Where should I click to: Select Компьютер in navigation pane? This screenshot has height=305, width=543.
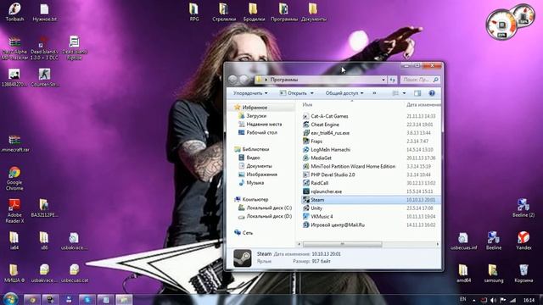click(x=255, y=200)
